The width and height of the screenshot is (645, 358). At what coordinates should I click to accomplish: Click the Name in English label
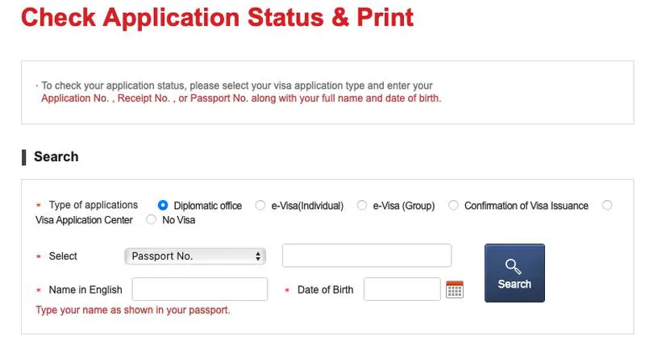85,290
